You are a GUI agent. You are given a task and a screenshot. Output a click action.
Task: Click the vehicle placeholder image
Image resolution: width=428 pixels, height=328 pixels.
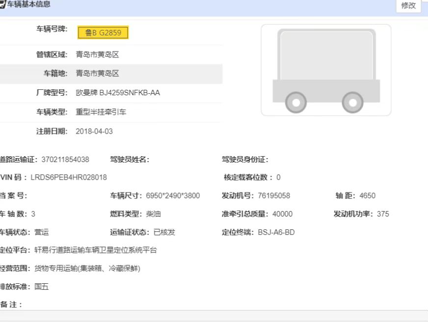[x=326, y=70]
